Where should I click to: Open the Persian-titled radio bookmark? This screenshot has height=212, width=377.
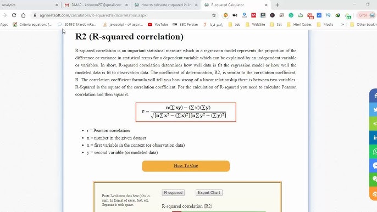pos(213,25)
